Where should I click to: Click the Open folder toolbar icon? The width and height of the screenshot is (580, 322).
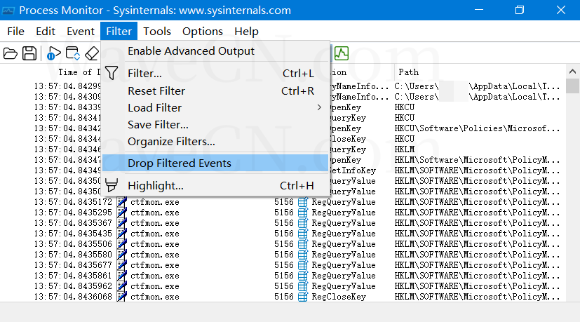point(11,53)
